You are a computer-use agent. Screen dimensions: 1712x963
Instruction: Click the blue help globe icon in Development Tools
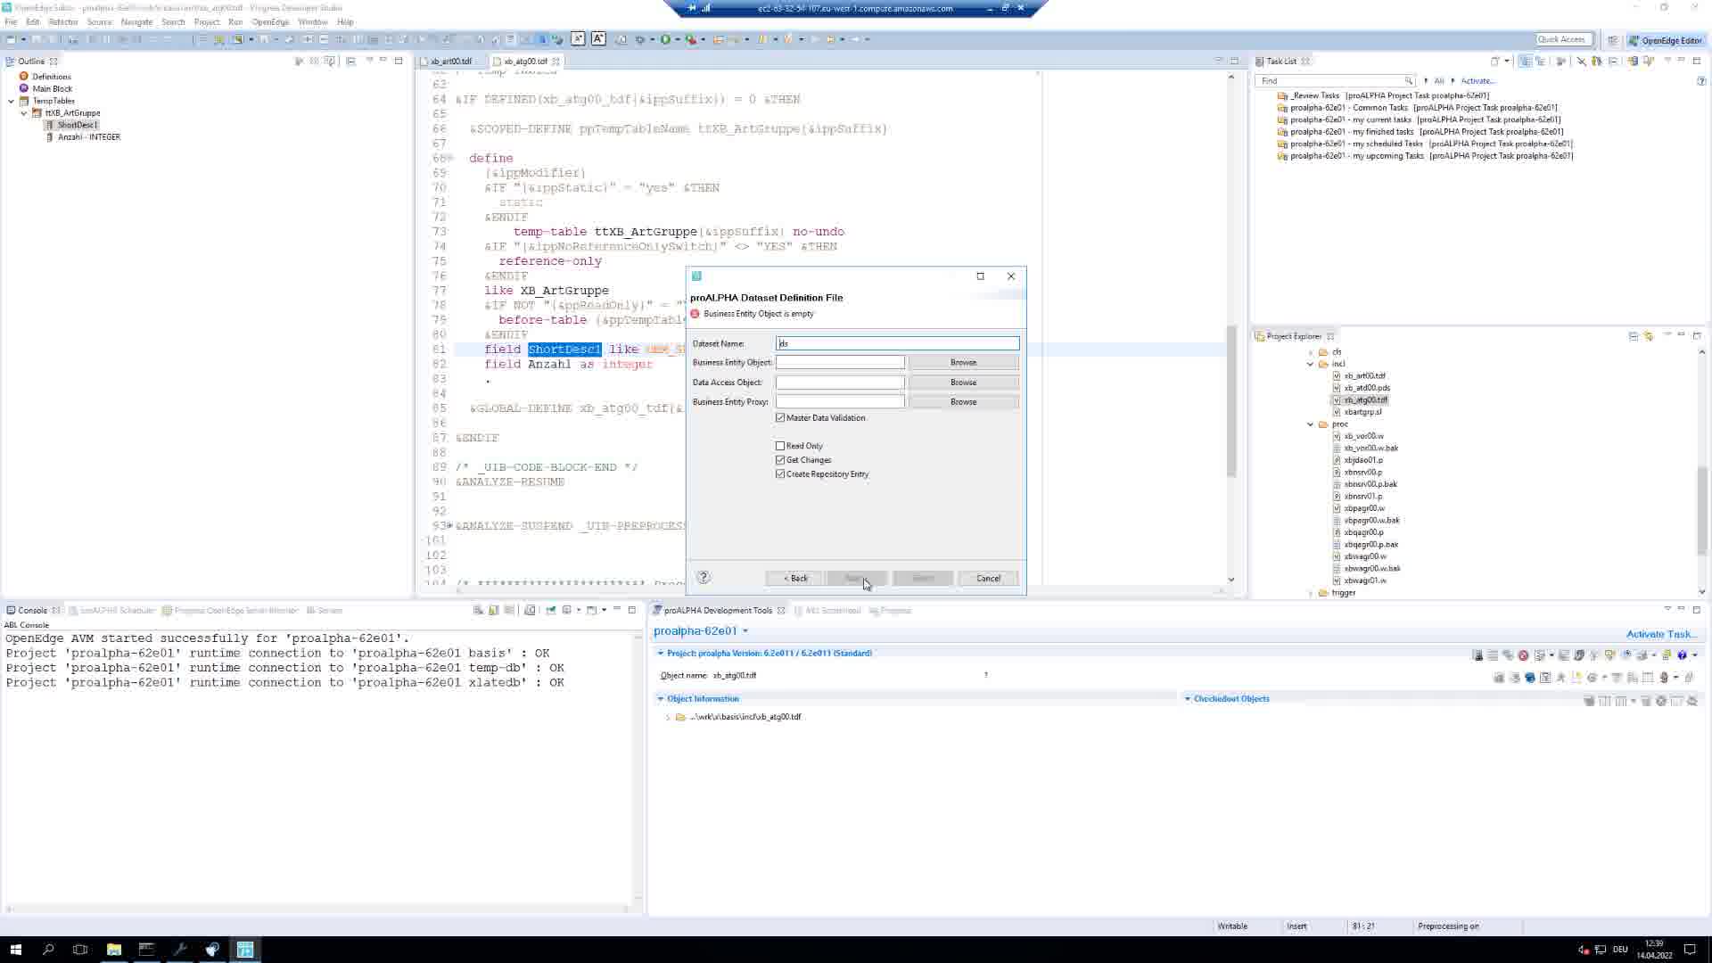(1682, 655)
